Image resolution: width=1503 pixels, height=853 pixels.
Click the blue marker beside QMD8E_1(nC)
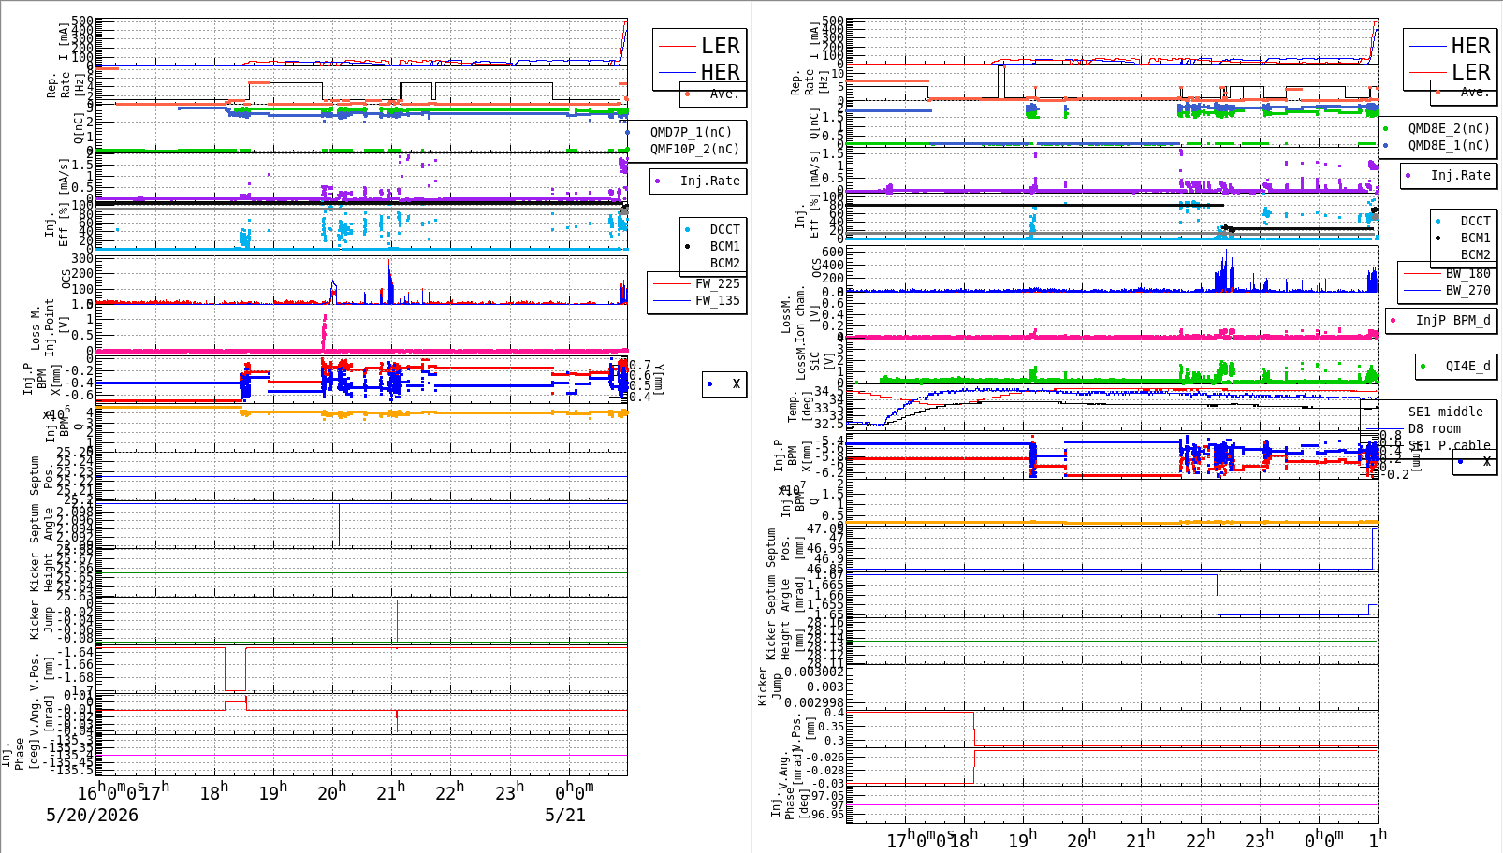pyautogui.click(x=1386, y=146)
